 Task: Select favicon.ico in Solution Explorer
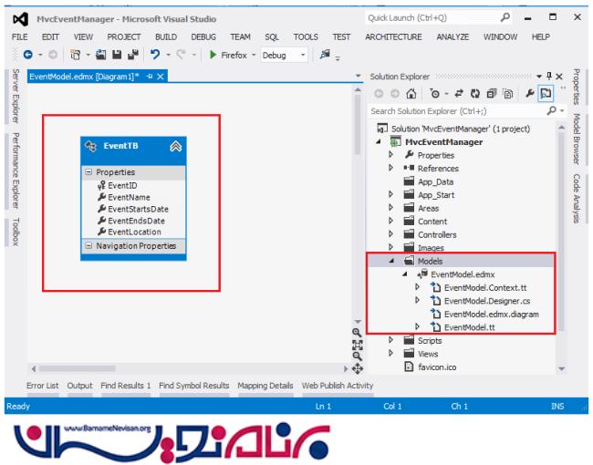[437, 367]
